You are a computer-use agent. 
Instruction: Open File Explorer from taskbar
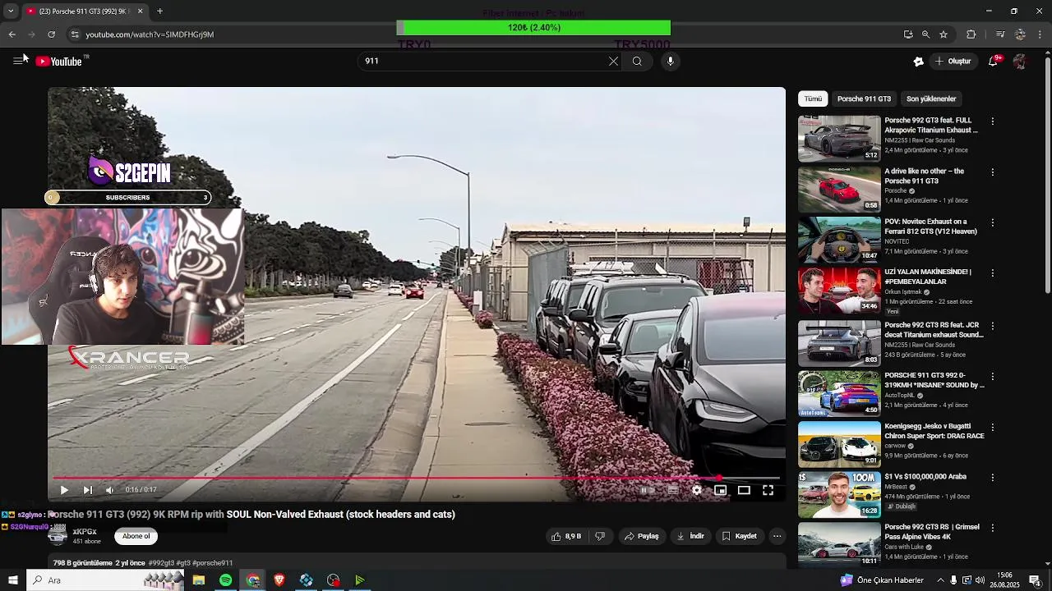pyautogui.click(x=198, y=580)
